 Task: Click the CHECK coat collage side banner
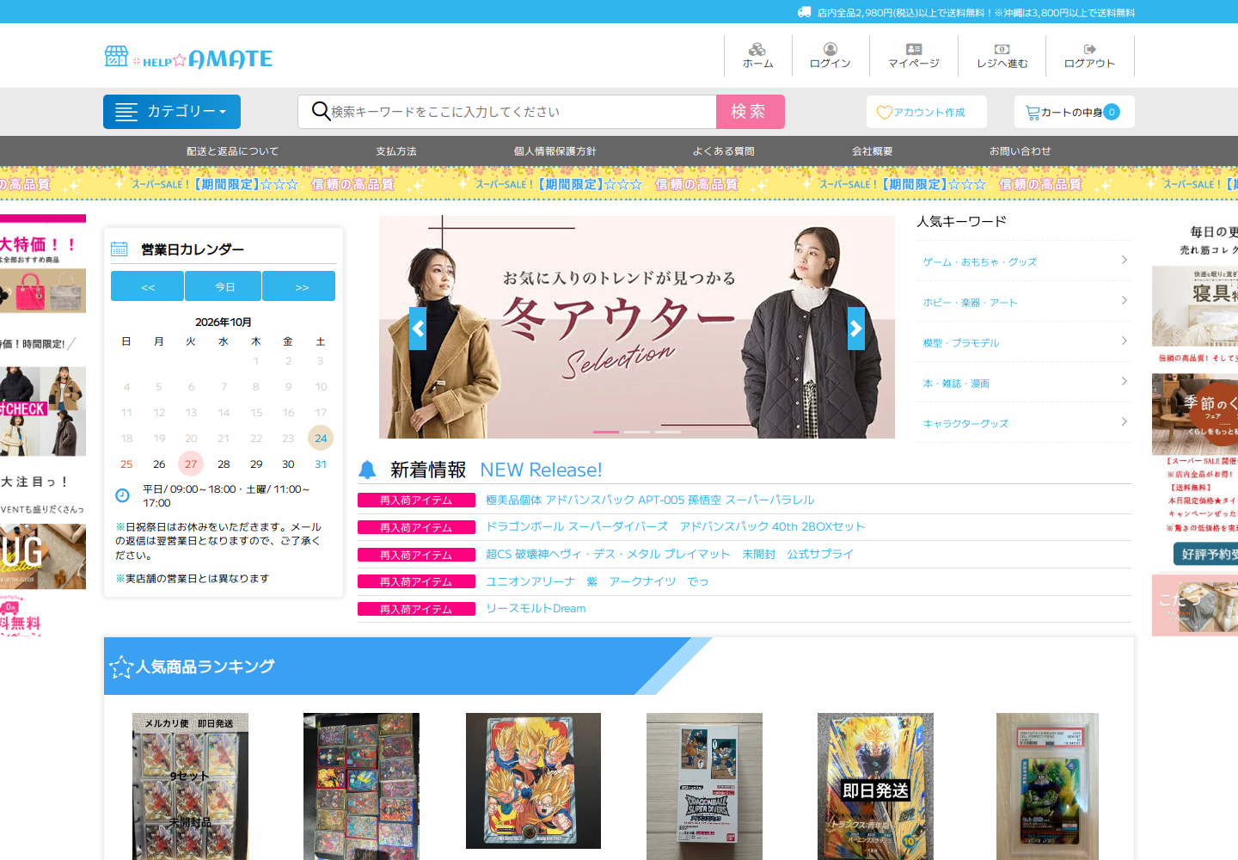pos(43,411)
